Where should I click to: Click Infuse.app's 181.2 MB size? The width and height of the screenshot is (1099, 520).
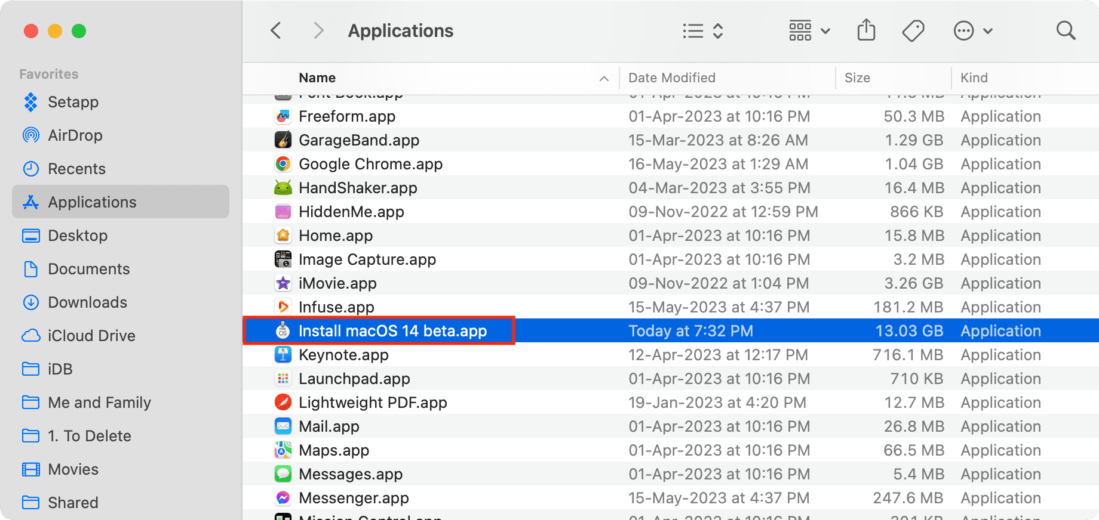pyautogui.click(x=908, y=307)
